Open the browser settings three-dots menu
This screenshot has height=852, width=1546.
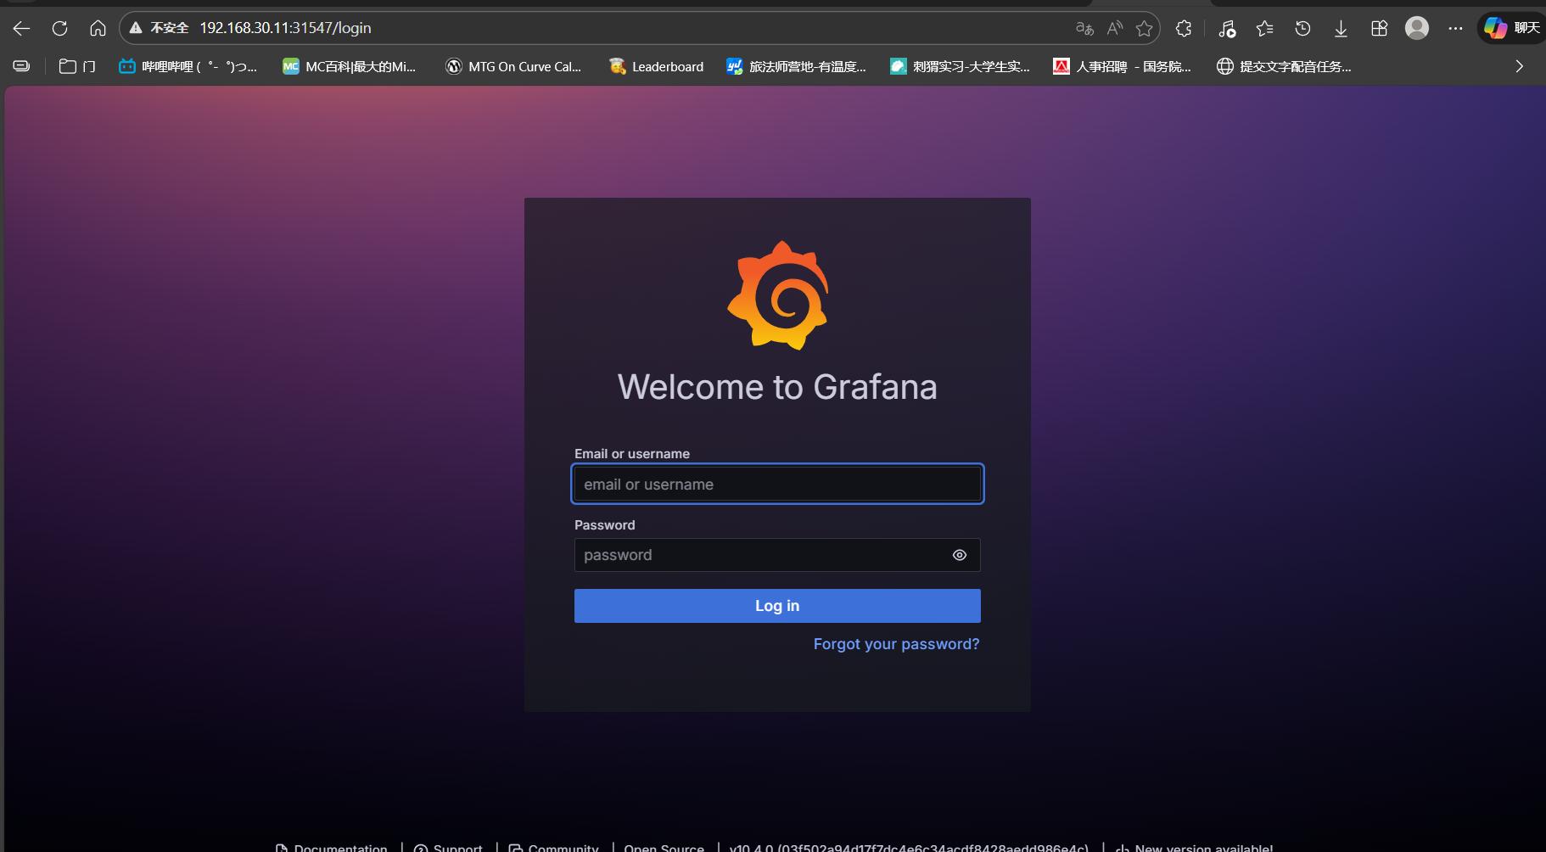click(1455, 28)
